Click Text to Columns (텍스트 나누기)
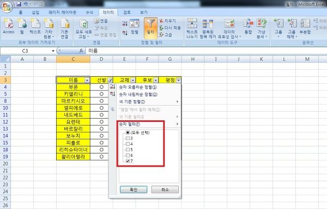Screen dimensions: 327x209 192,28
